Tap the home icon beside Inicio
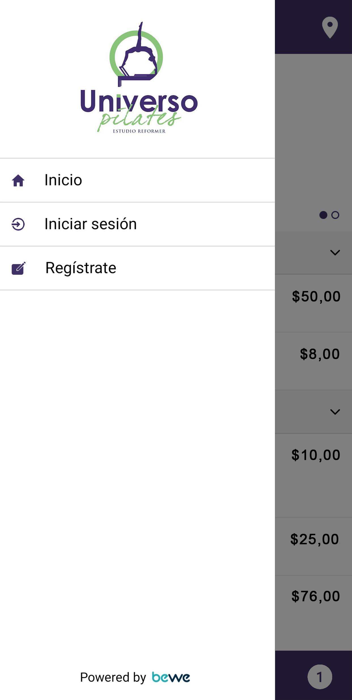This screenshot has height=700, width=352. click(x=18, y=180)
